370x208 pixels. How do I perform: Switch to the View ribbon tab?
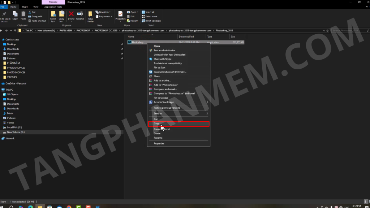pyautogui.click(x=36, y=6)
